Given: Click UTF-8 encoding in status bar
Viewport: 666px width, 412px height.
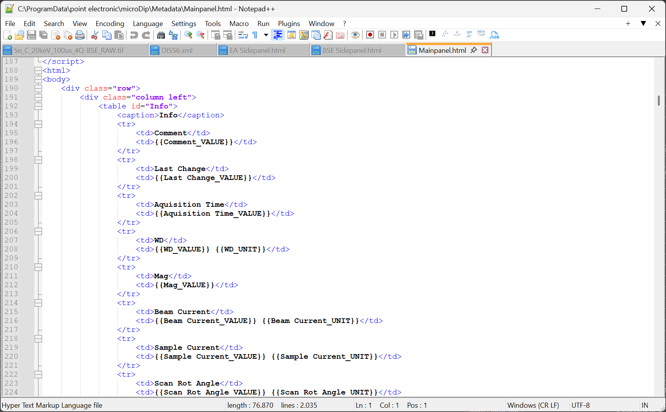Looking at the screenshot, I should click(x=580, y=405).
